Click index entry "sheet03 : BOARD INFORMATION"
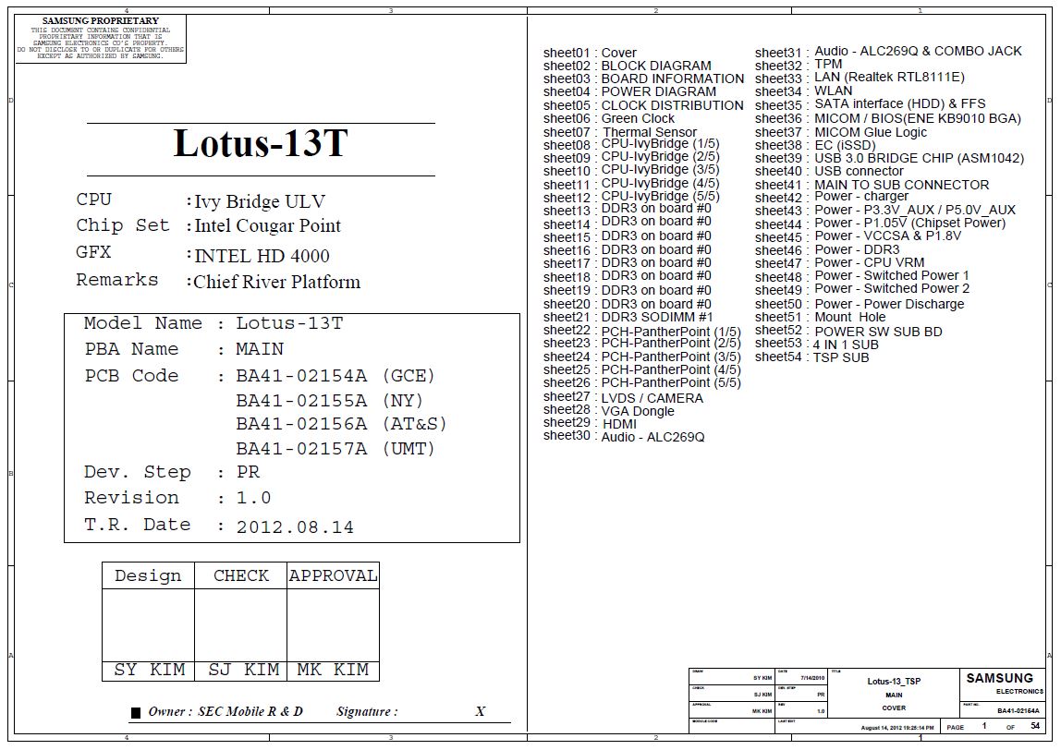The width and height of the screenshot is (1061, 750). 643,79
